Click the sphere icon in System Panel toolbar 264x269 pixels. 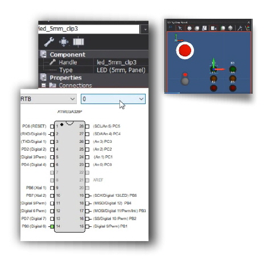pyautogui.click(x=197, y=28)
